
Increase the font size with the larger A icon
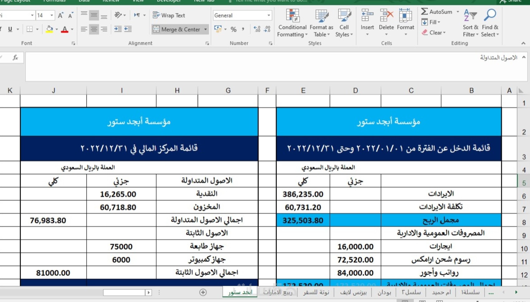(61, 15)
